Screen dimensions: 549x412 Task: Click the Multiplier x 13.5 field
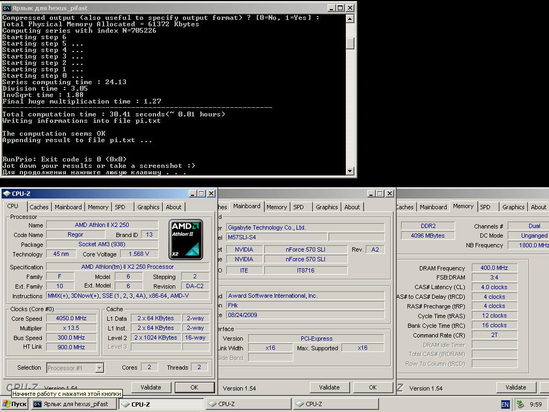tap(71, 328)
